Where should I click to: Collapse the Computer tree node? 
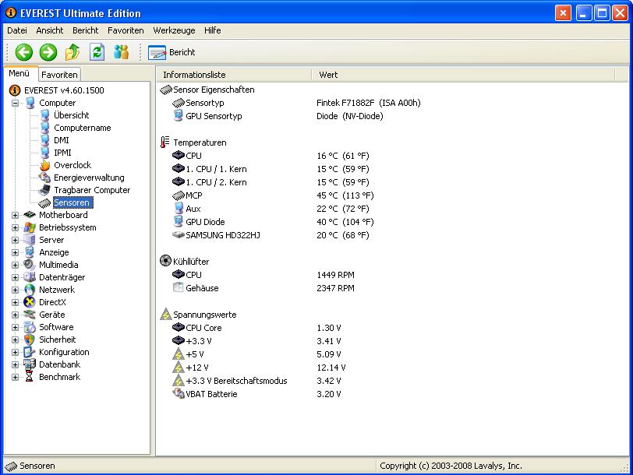click(15, 103)
